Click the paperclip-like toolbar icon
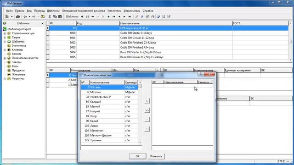This screenshot has width=294, height=165. click(x=137, y=16)
